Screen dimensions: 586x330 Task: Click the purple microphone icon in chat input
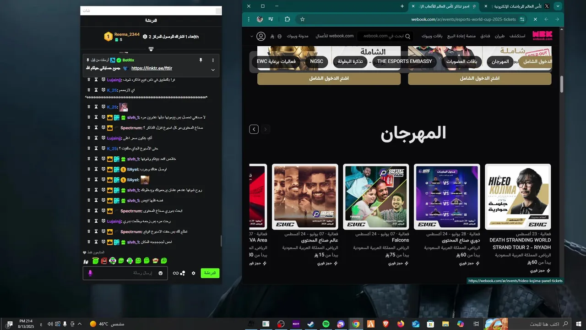point(90,273)
